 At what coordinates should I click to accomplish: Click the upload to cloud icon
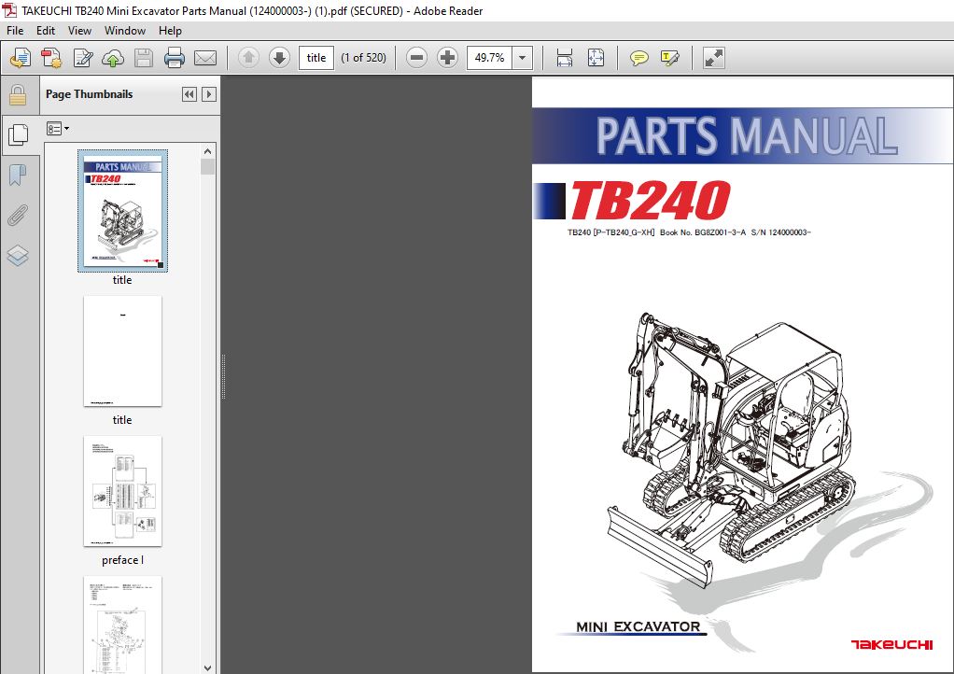point(113,58)
